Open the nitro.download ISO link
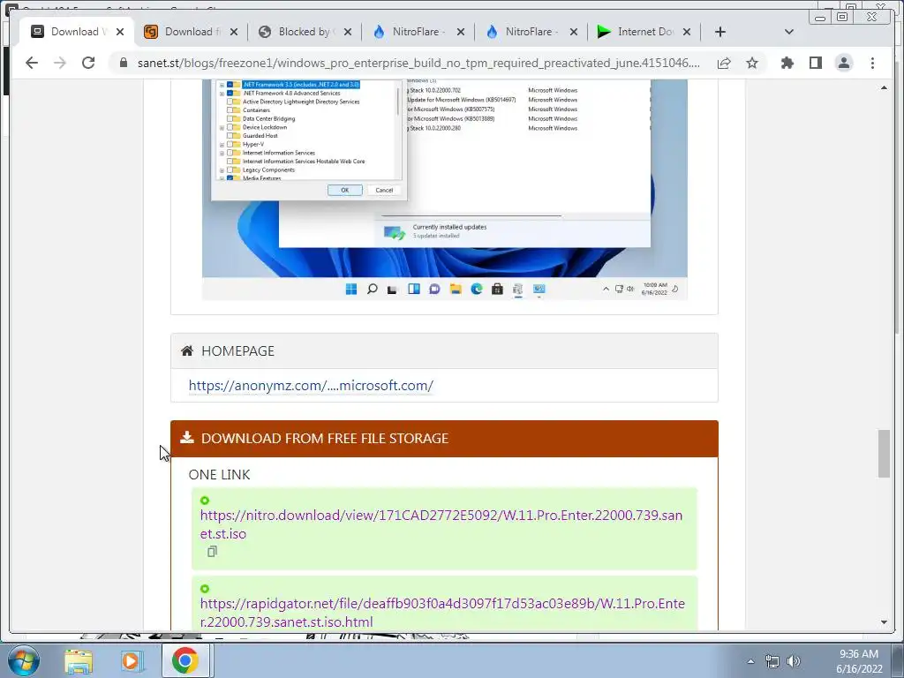904x678 pixels. (441, 524)
